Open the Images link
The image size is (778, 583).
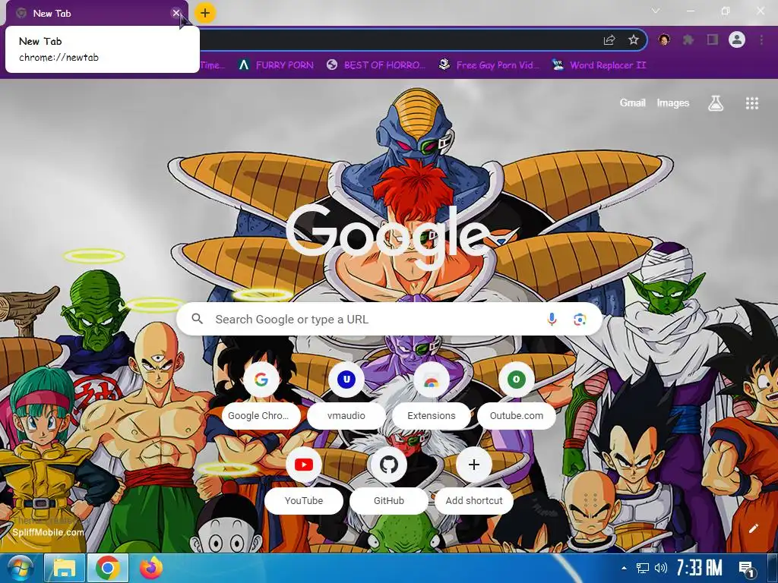point(673,102)
